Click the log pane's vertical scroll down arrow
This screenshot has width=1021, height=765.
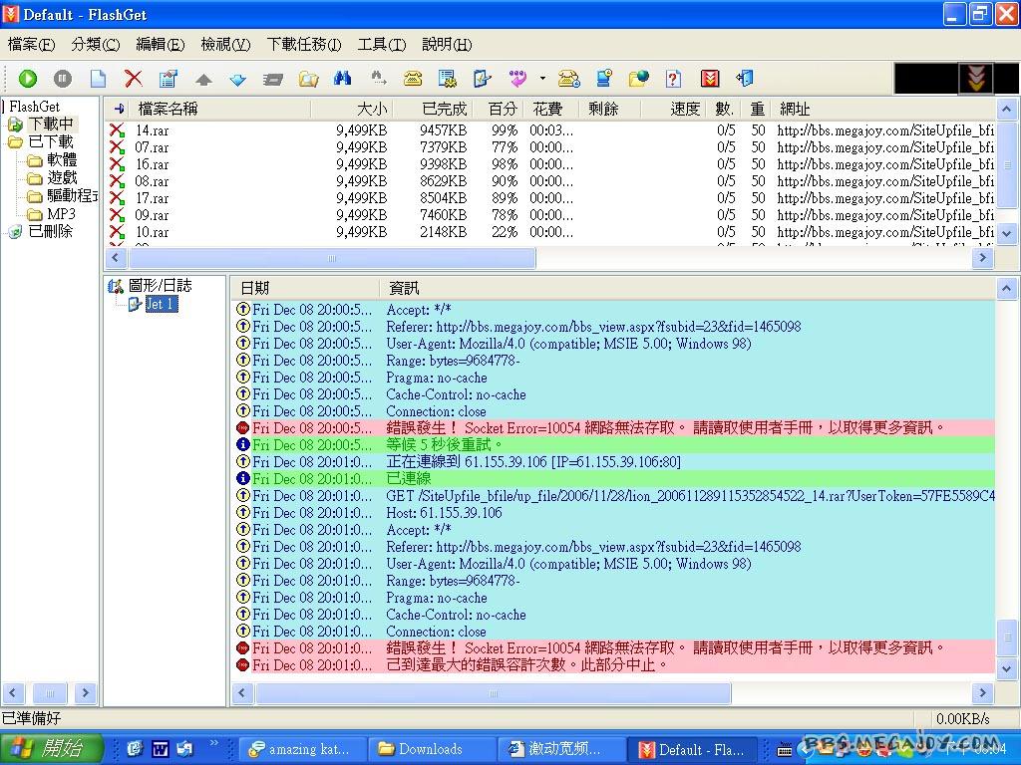[x=1006, y=668]
